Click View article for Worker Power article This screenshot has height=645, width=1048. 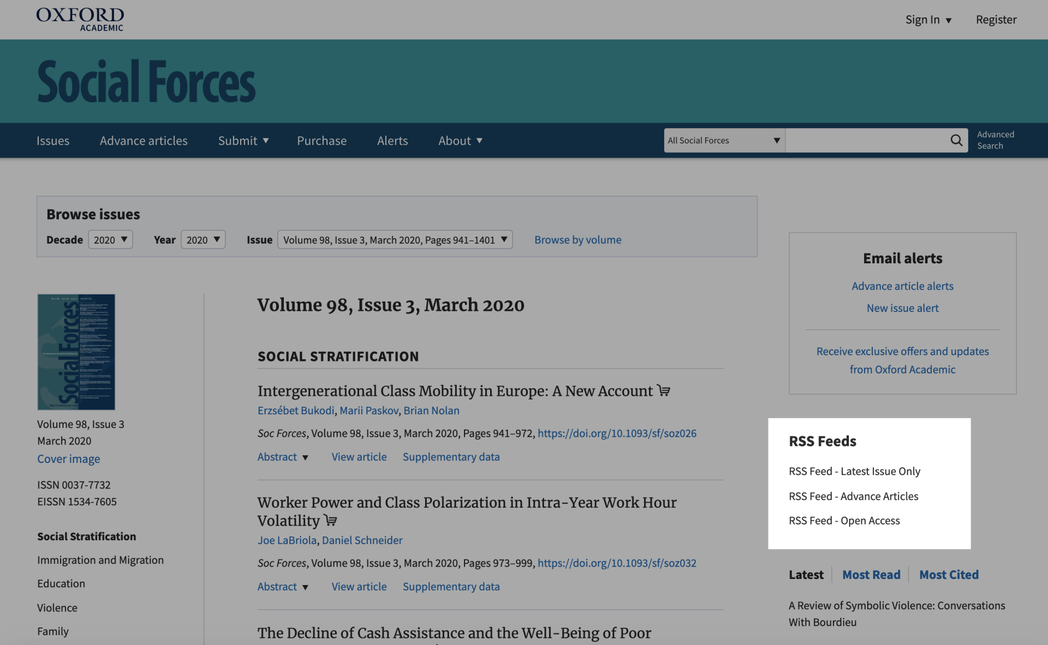(x=359, y=587)
